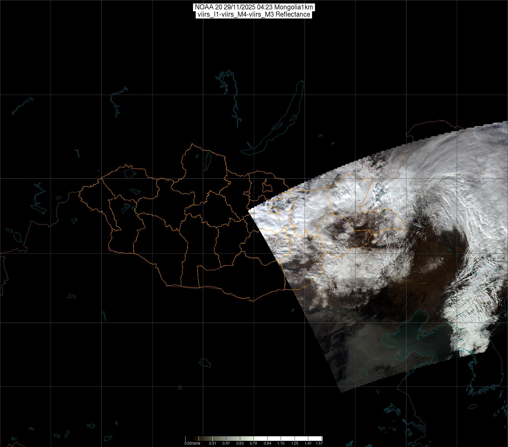The width and height of the screenshot is (508, 447).
Task: Click the hazy grey area west of Bohai Sea
Action: [357, 346]
